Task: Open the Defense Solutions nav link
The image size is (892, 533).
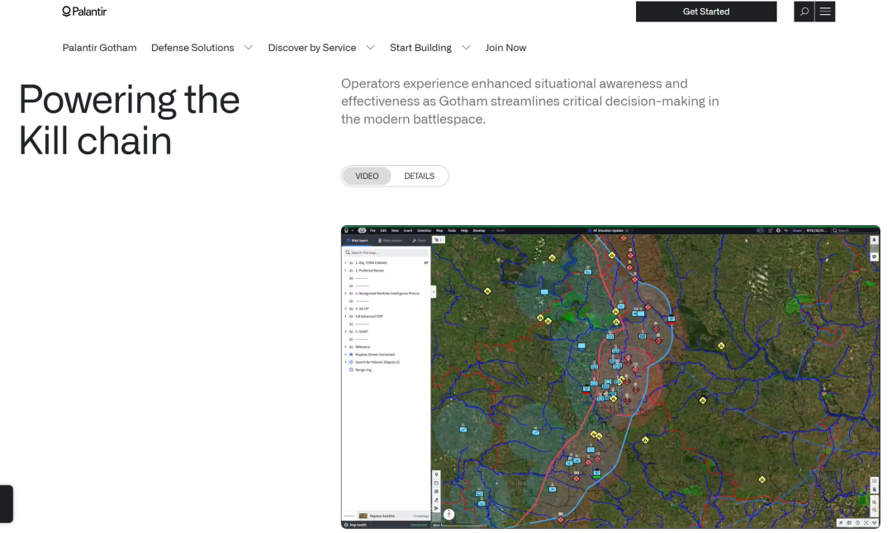Action: (x=192, y=48)
